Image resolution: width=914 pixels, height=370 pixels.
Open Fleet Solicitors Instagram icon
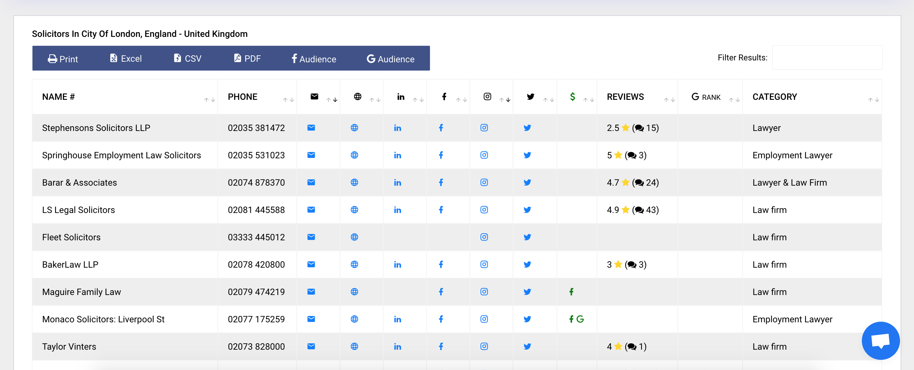point(484,237)
